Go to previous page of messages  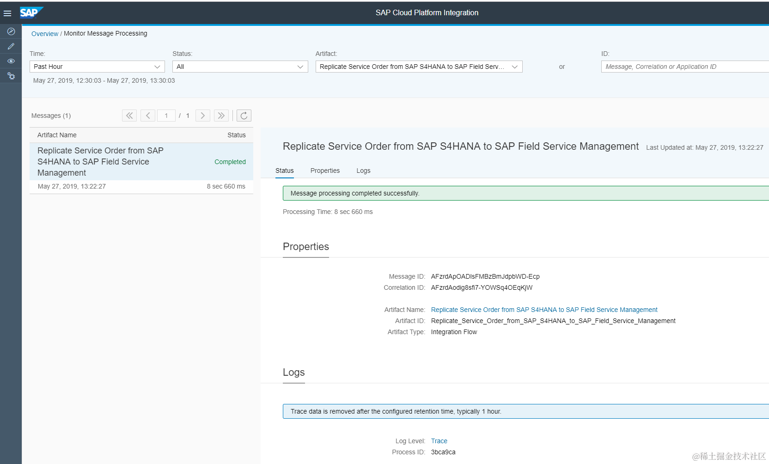(x=148, y=116)
